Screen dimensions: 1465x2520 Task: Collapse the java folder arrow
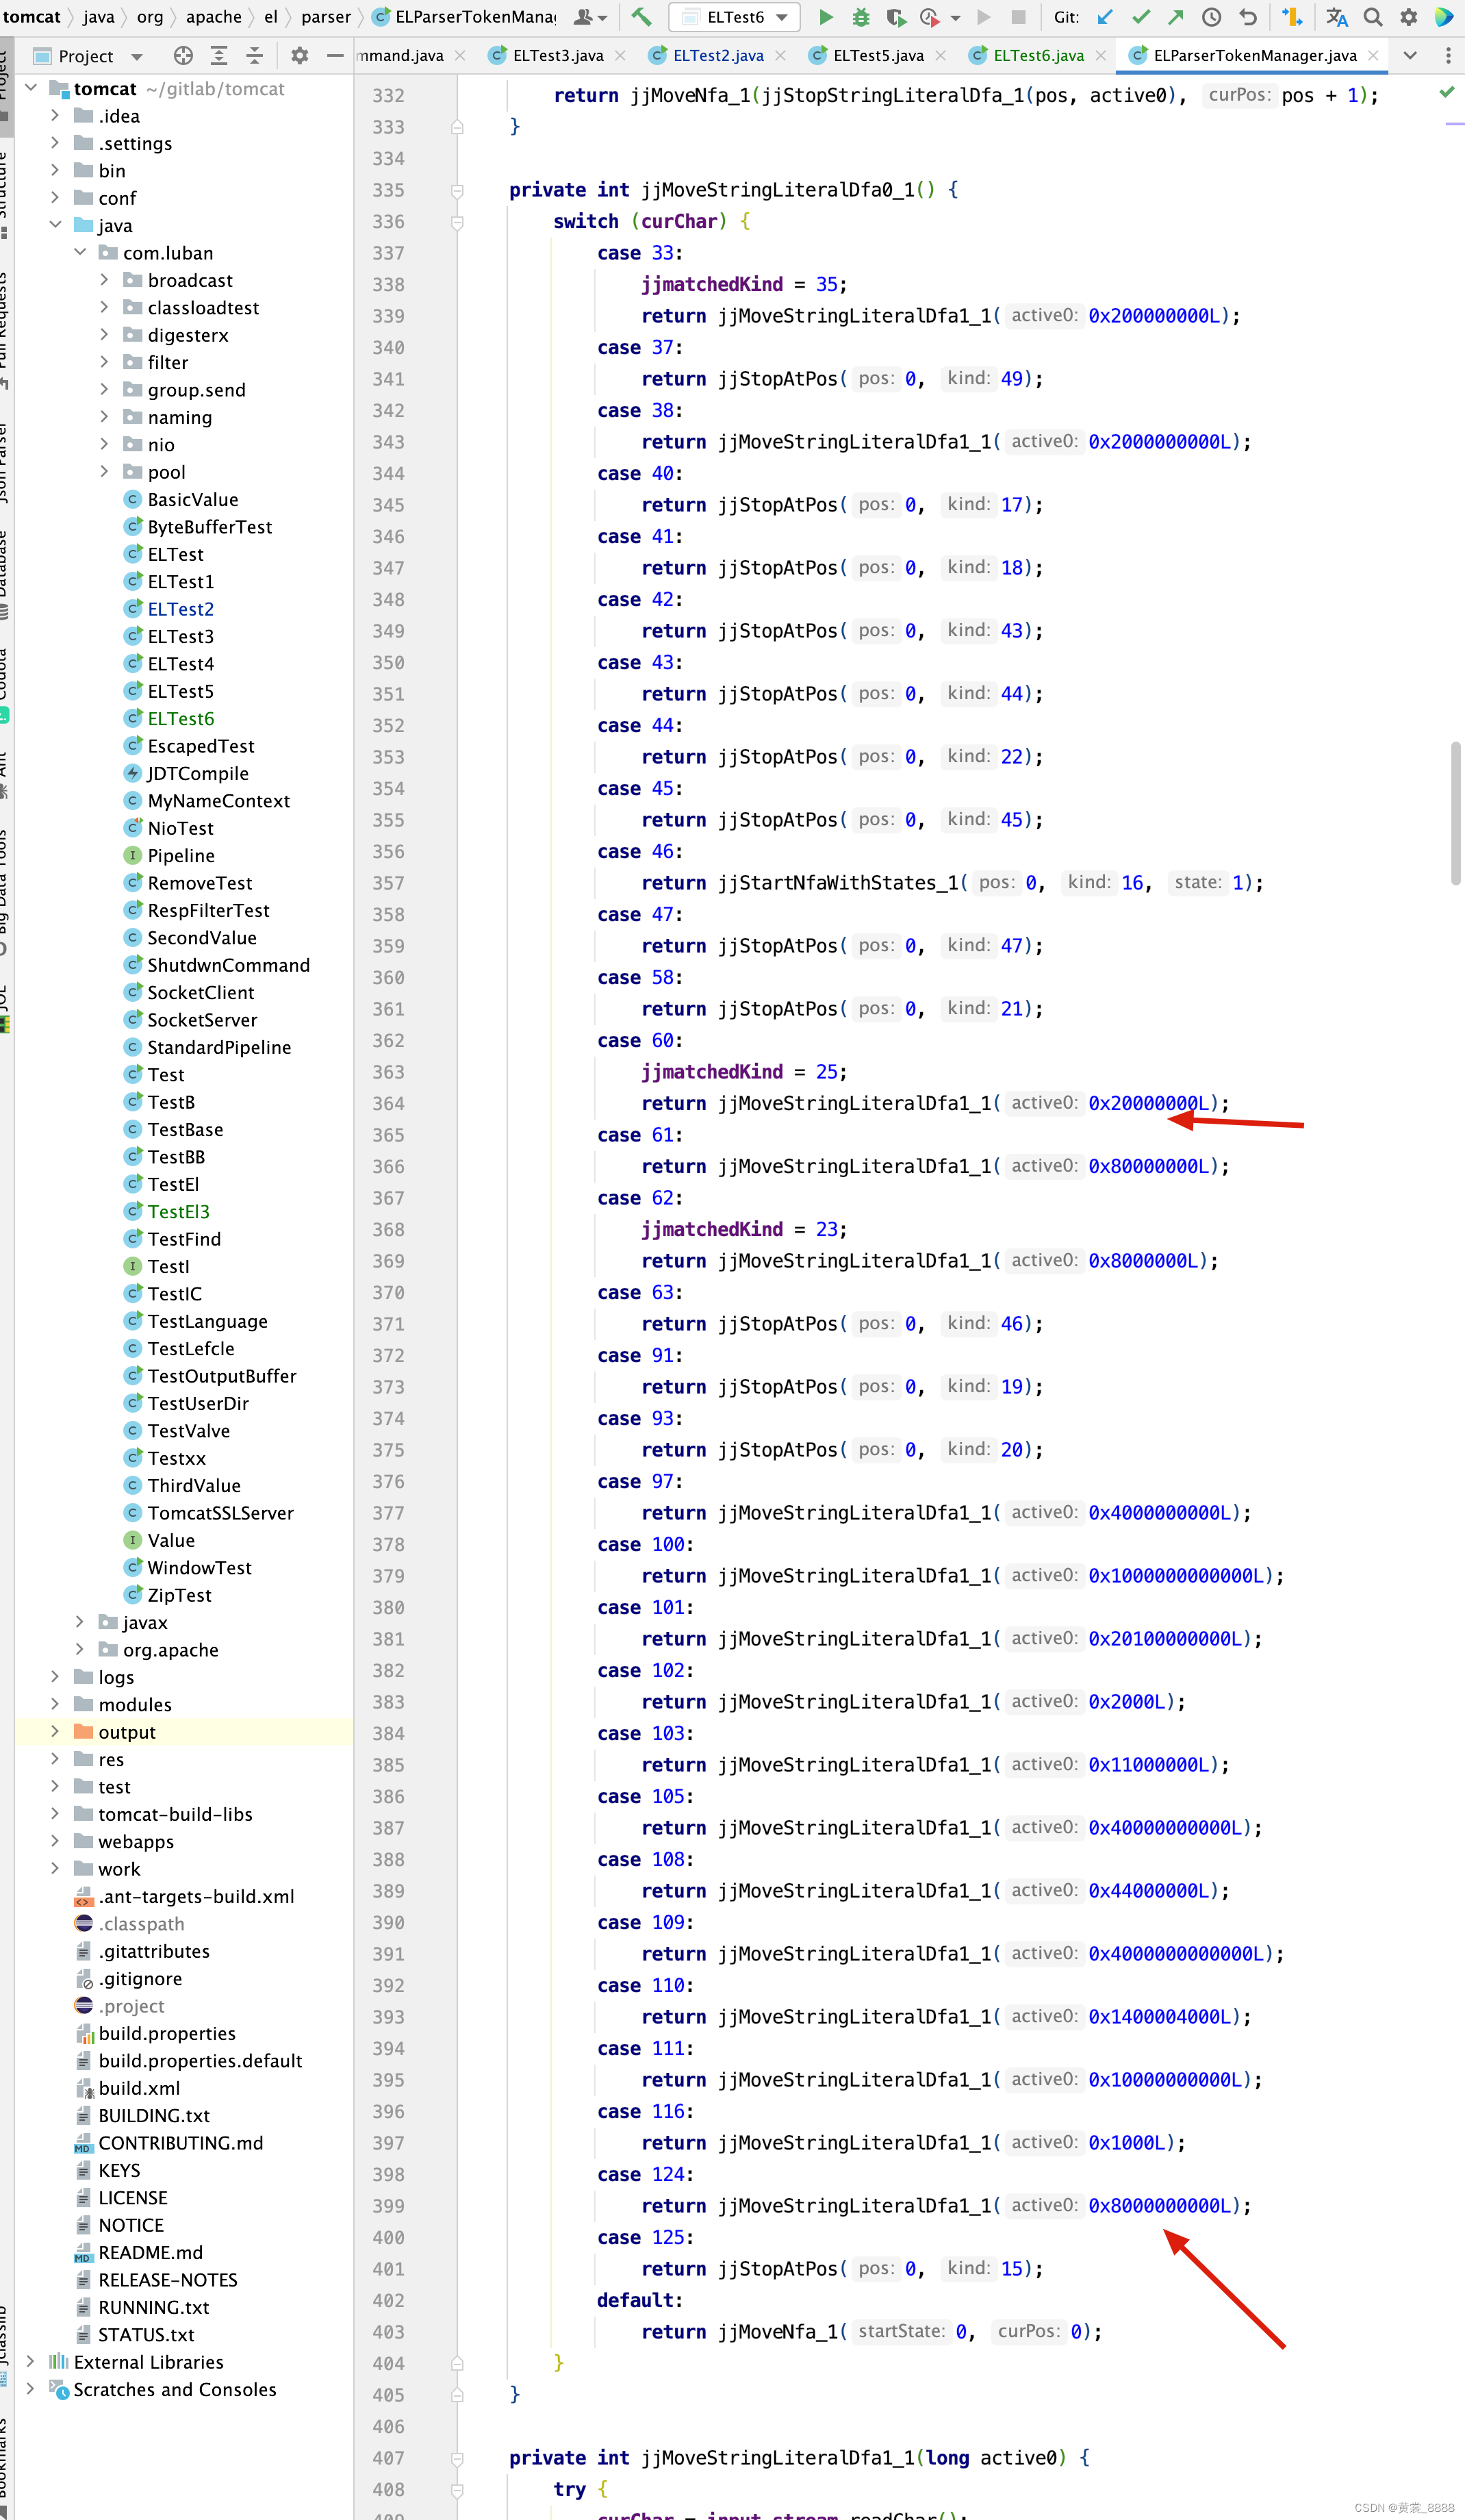(55, 225)
